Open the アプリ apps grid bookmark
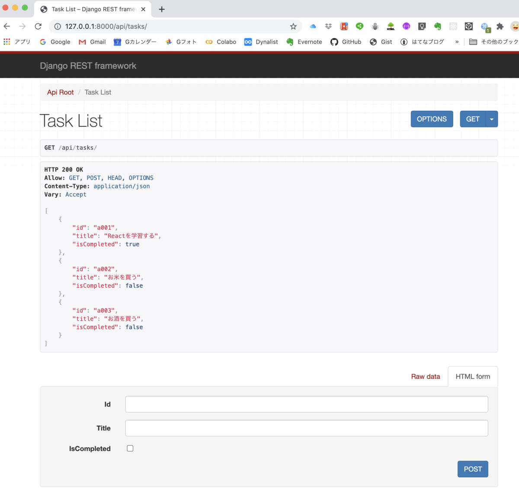This screenshot has height=491, width=519. click(17, 42)
